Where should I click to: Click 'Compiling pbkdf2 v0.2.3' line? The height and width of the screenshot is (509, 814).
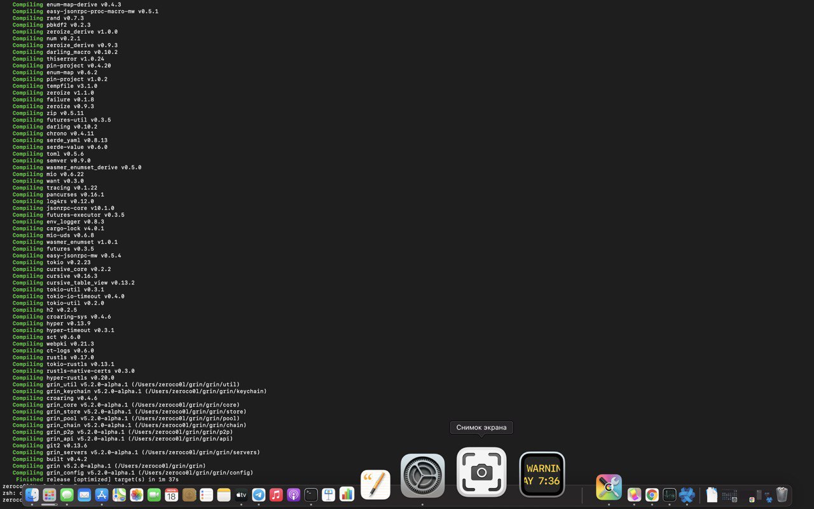[x=52, y=25]
